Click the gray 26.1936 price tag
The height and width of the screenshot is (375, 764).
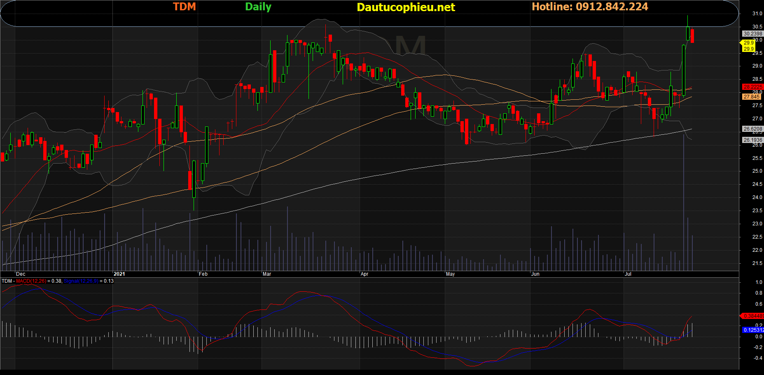coord(752,140)
